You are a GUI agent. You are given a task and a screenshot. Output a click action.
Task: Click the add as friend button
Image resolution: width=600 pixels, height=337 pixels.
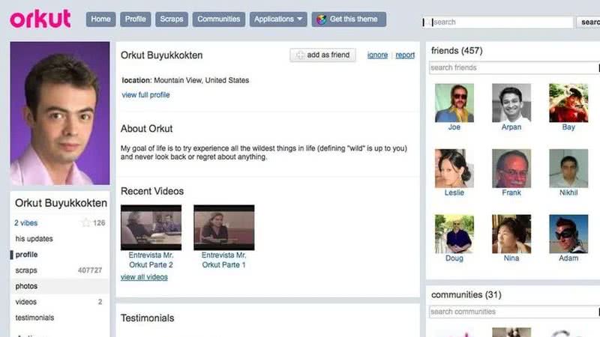(x=322, y=55)
